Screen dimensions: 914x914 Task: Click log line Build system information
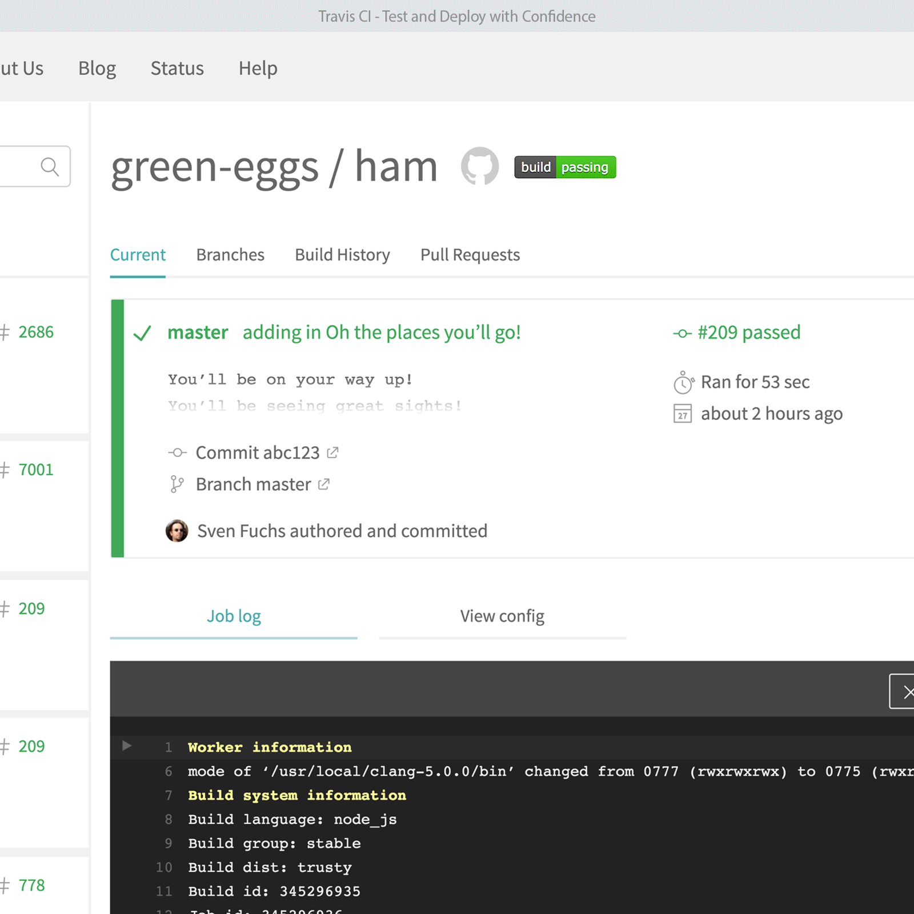[x=297, y=795]
